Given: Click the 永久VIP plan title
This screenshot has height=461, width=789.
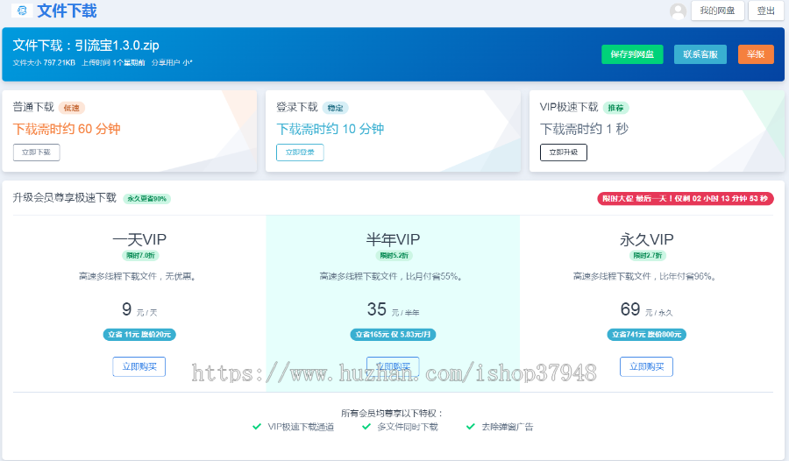Looking at the screenshot, I should pyautogui.click(x=647, y=239).
